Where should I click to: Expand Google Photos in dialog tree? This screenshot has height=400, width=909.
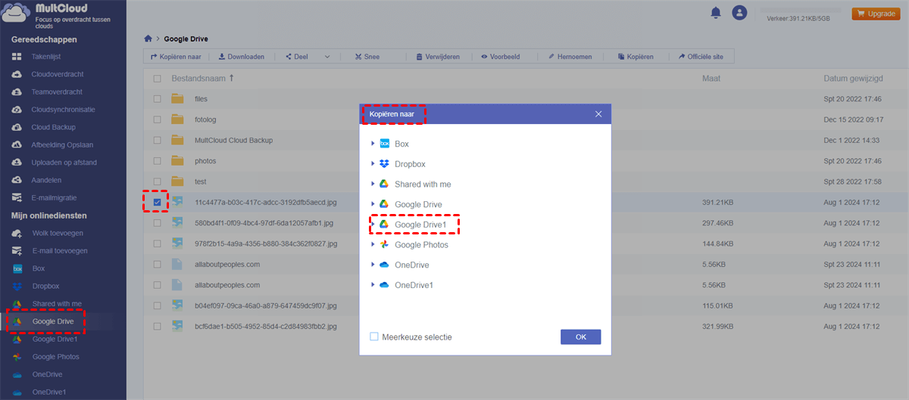click(x=373, y=245)
